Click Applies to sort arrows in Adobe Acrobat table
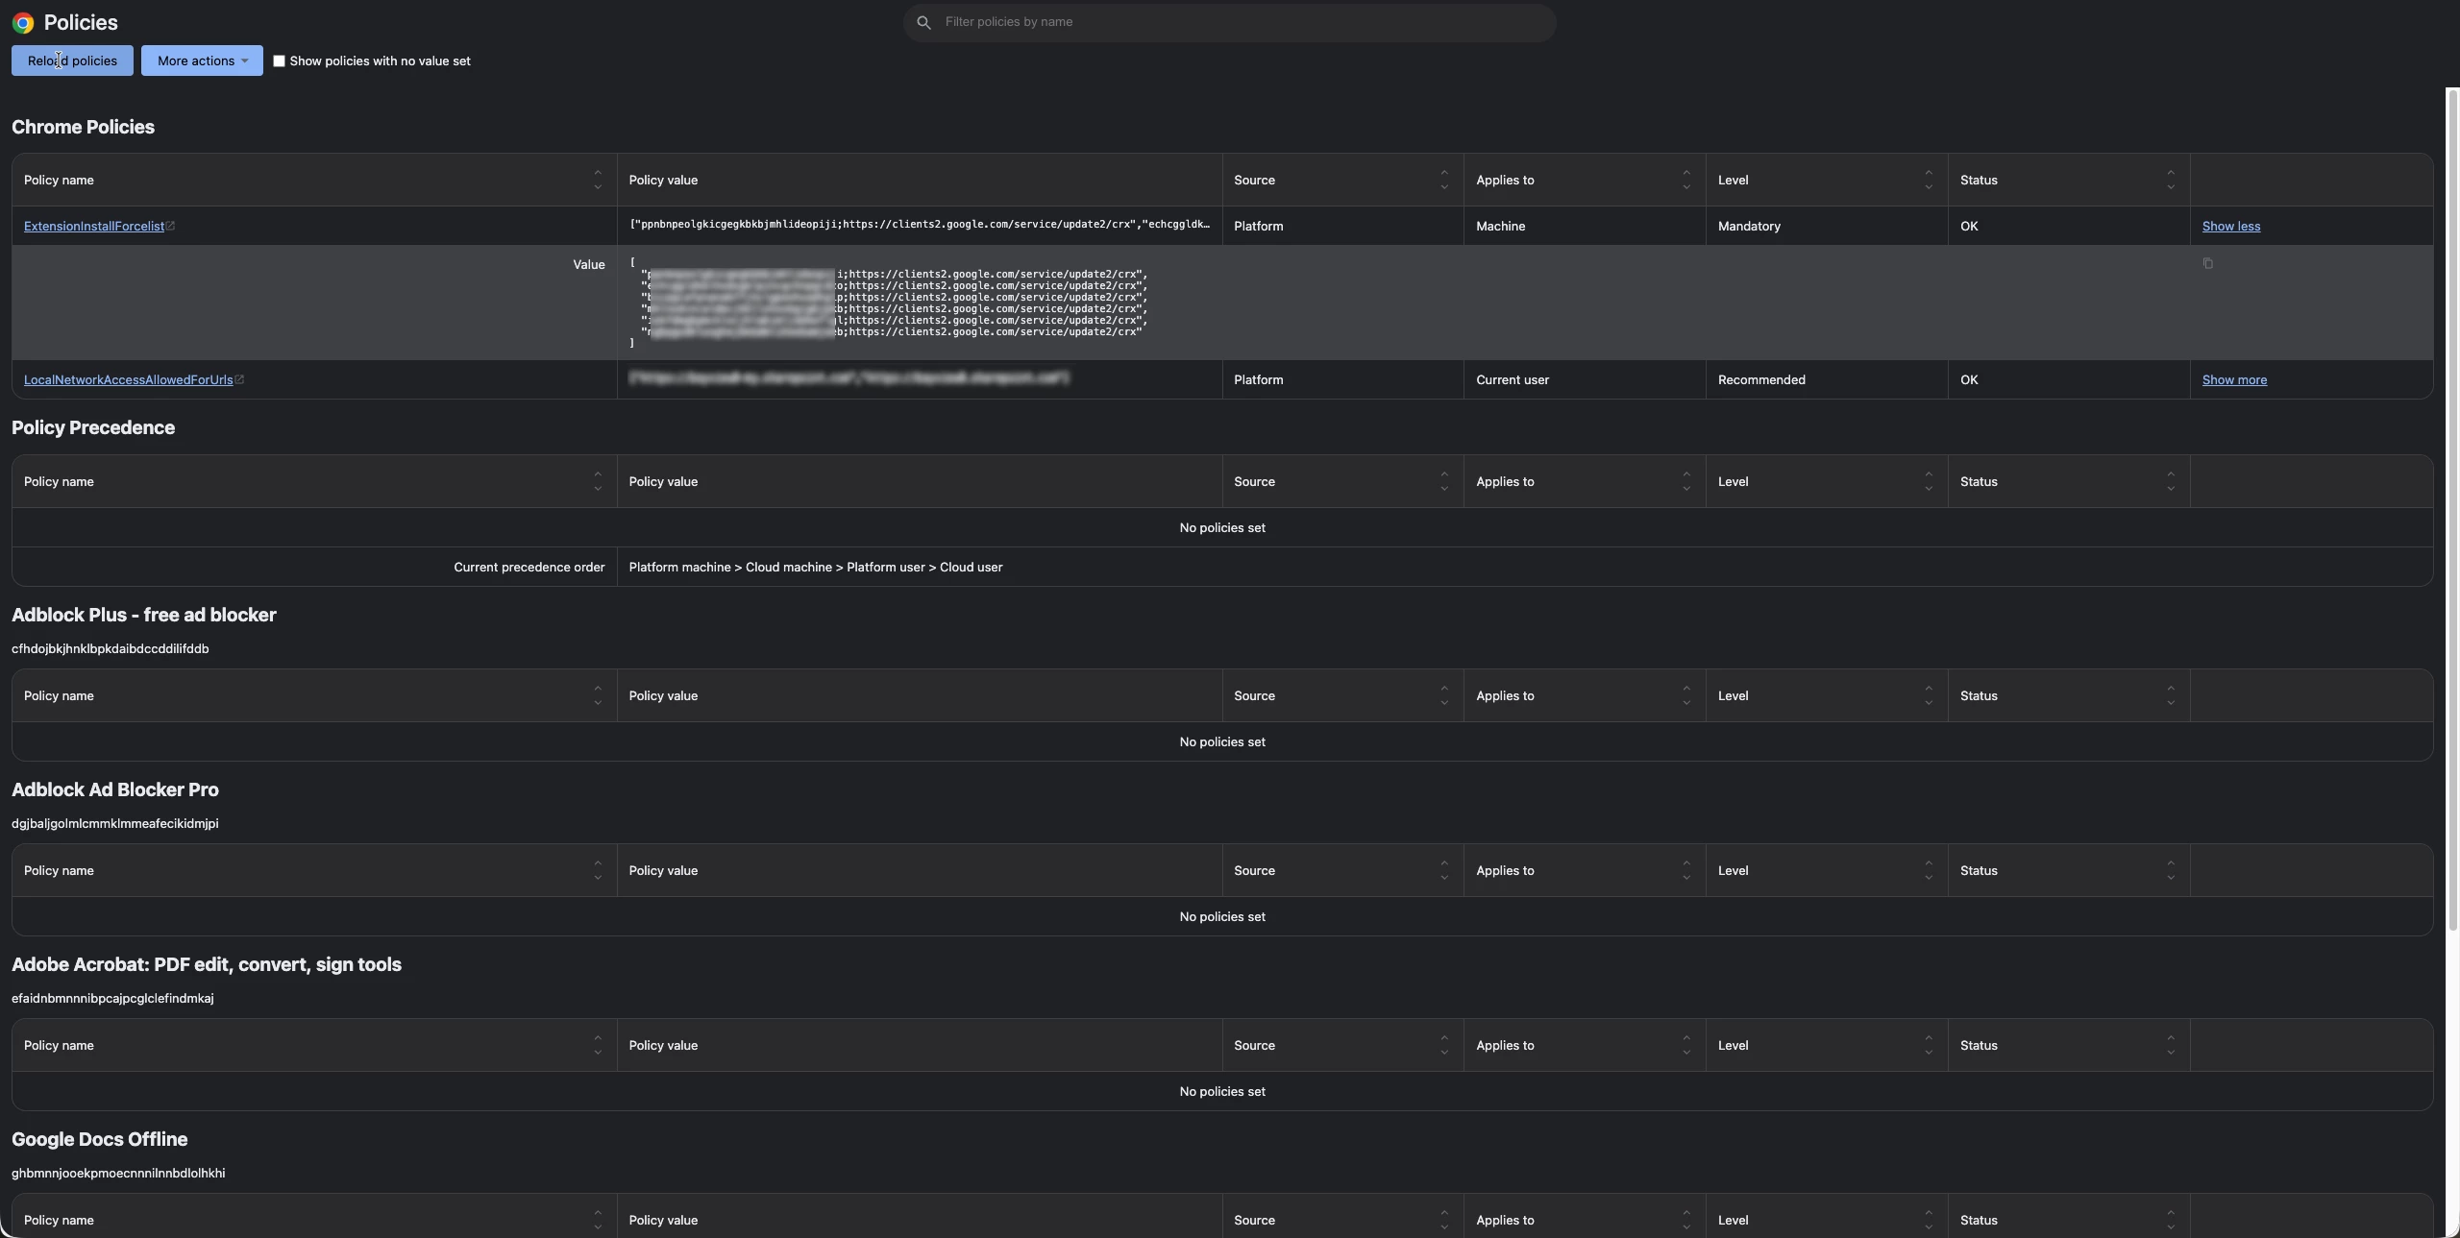2460x1238 pixels. [x=1685, y=1045]
